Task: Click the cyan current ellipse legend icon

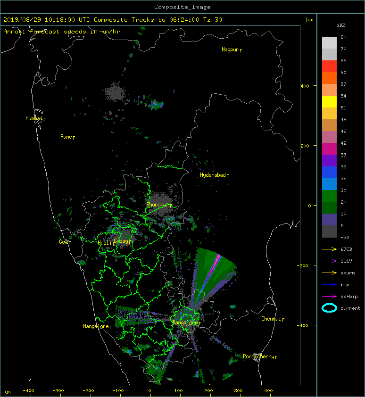Action: pos(329,308)
